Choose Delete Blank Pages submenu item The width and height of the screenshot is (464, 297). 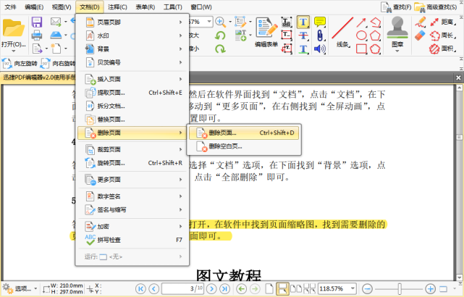click(244, 146)
